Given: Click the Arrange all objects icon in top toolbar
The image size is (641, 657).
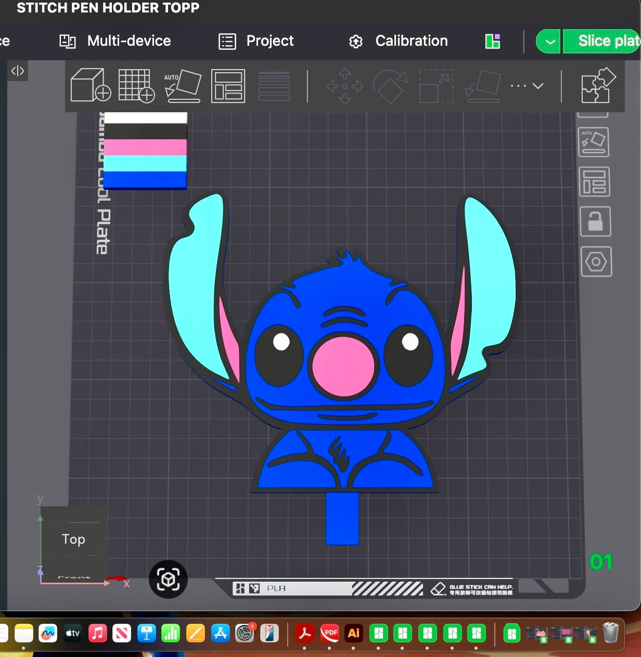Looking at the screenshot, I should coord(228,85).
